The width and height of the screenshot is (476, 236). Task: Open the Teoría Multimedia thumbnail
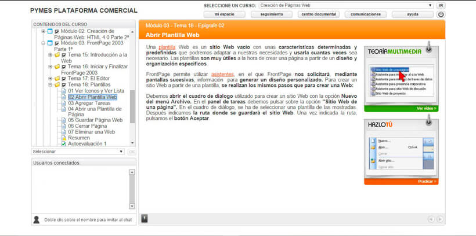point(401,80)
